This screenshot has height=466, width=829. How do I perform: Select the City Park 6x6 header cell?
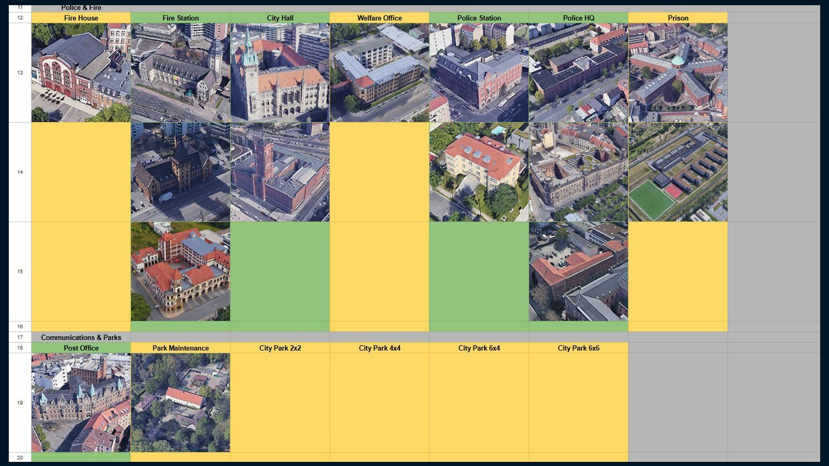[x=578, y=348]
